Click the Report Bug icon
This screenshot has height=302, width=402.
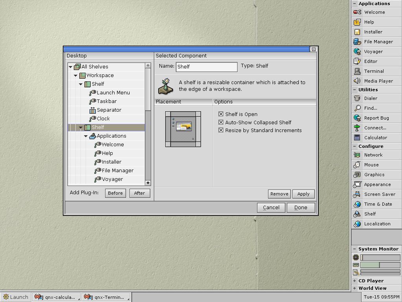pyautogui.click(x=357, y=118)
